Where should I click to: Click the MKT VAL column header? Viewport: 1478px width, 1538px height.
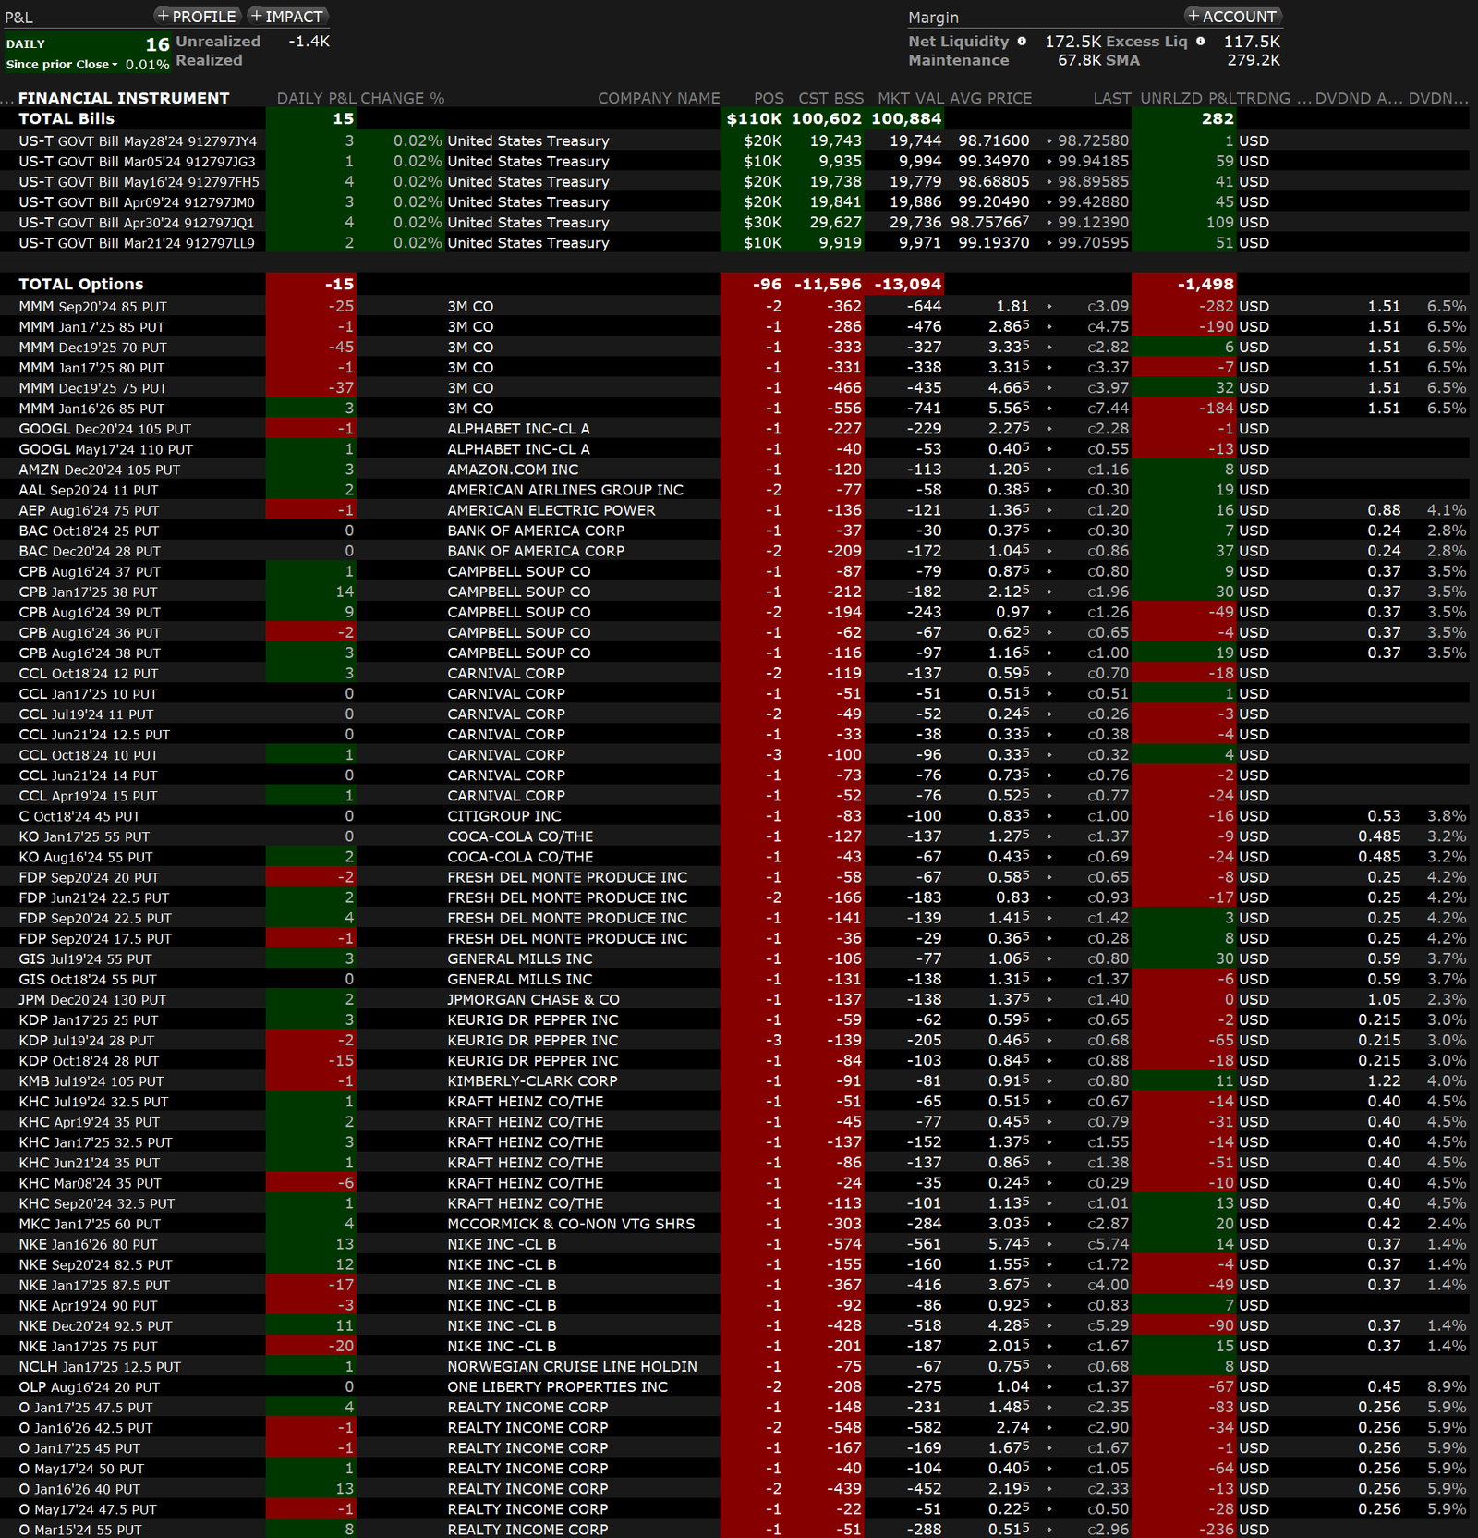905,98
